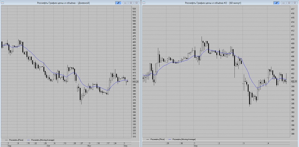
Task: Click the '22' date label on the daily time axis
Action: pyautogui.click(x=36, y=143)
